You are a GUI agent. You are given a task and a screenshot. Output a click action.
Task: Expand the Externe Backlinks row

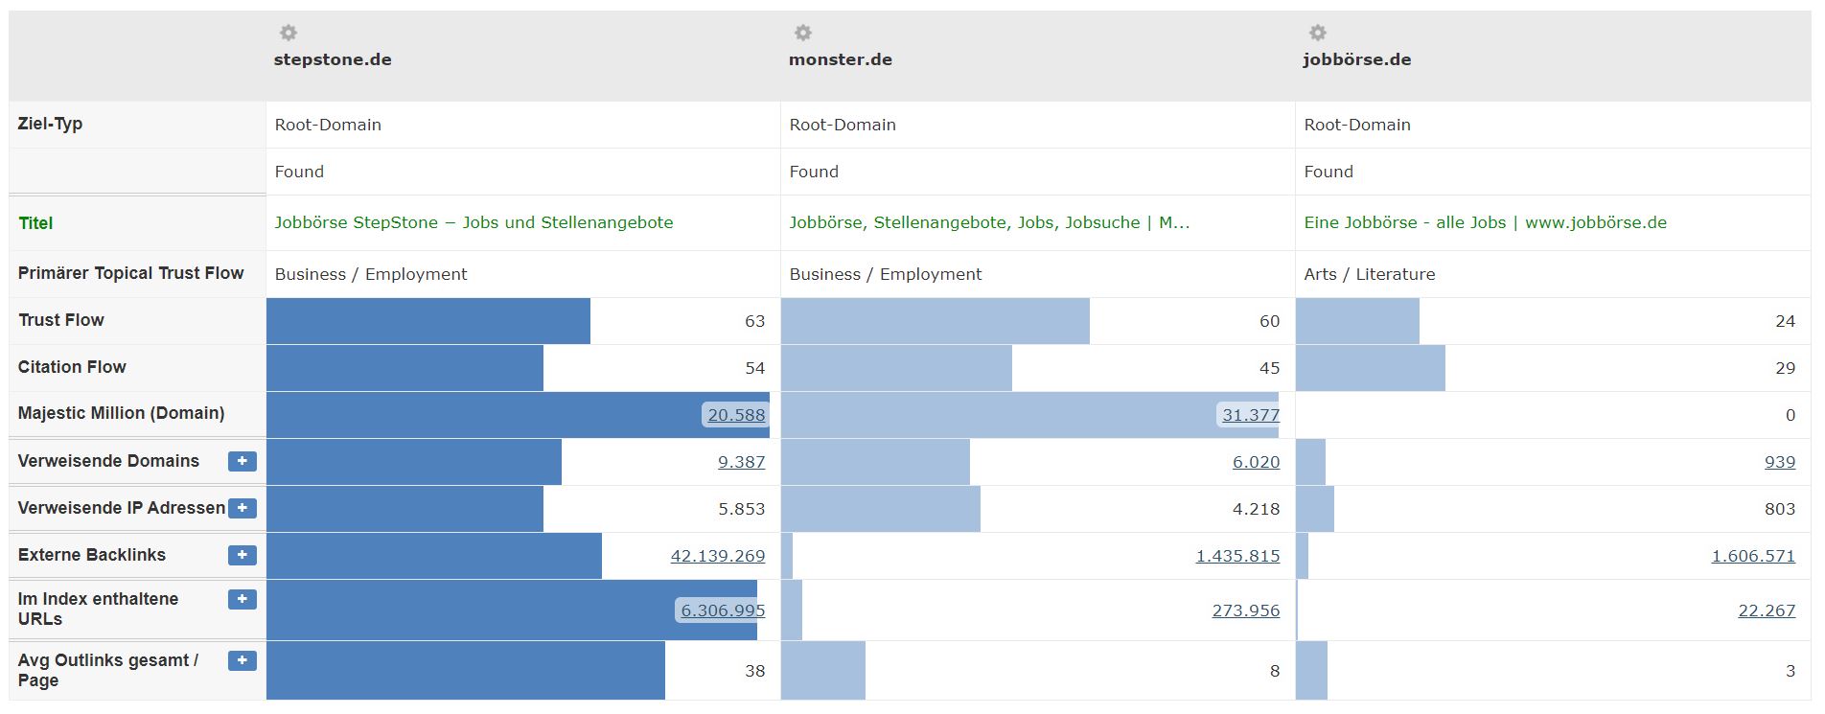pos(243,555)
